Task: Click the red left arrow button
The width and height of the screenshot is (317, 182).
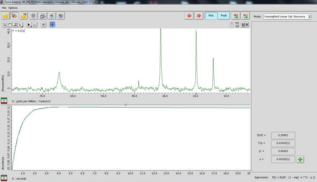Action: [189, 16]
